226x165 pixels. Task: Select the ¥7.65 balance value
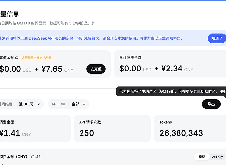[x=52, y=69]
